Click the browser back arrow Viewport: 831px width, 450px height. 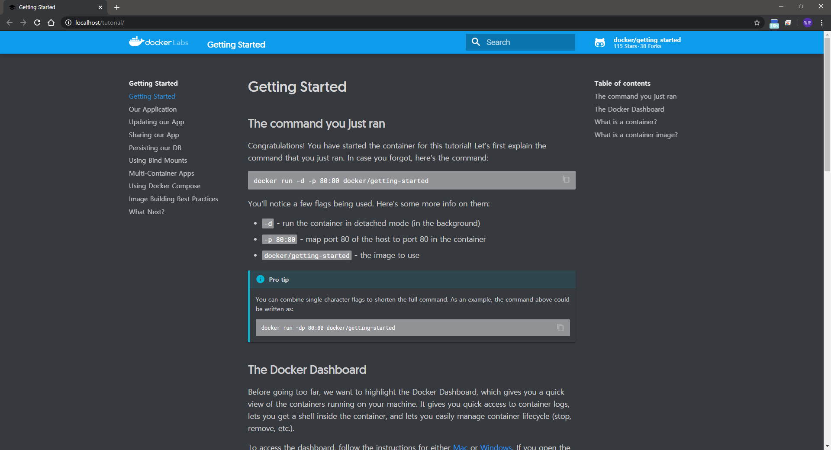(10, 22)
